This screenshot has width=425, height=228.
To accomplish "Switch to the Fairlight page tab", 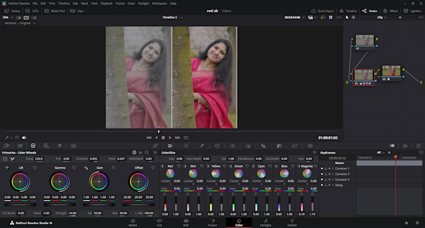I will pos(266,222).
